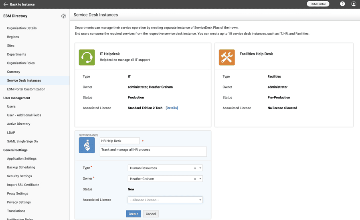
Task: Click the HR Help Desk name field
Action: pos(119,141)
